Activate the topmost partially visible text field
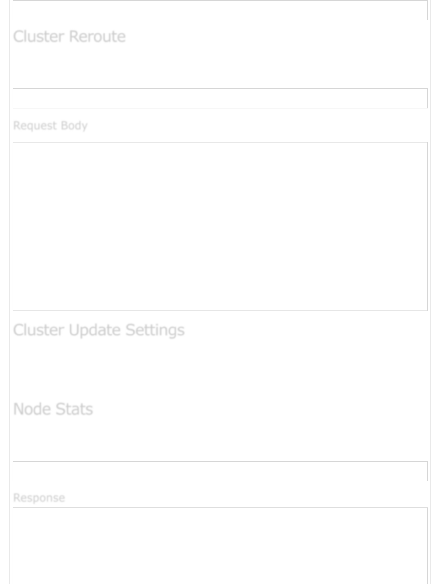 [x=220, y=10]
